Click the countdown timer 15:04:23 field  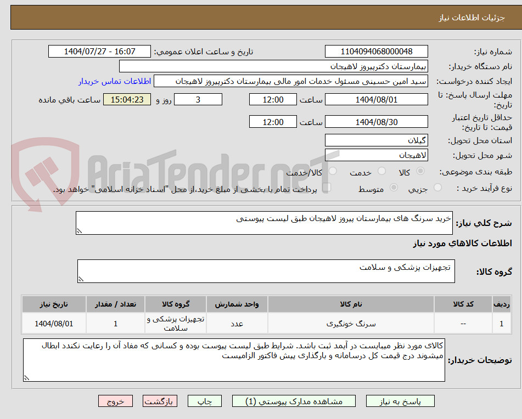coord(127,99)
